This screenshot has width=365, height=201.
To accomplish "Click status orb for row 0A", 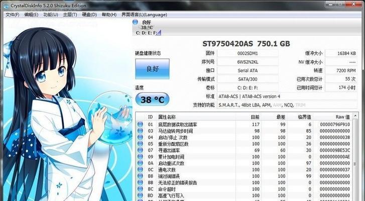I will click(140, 163).
